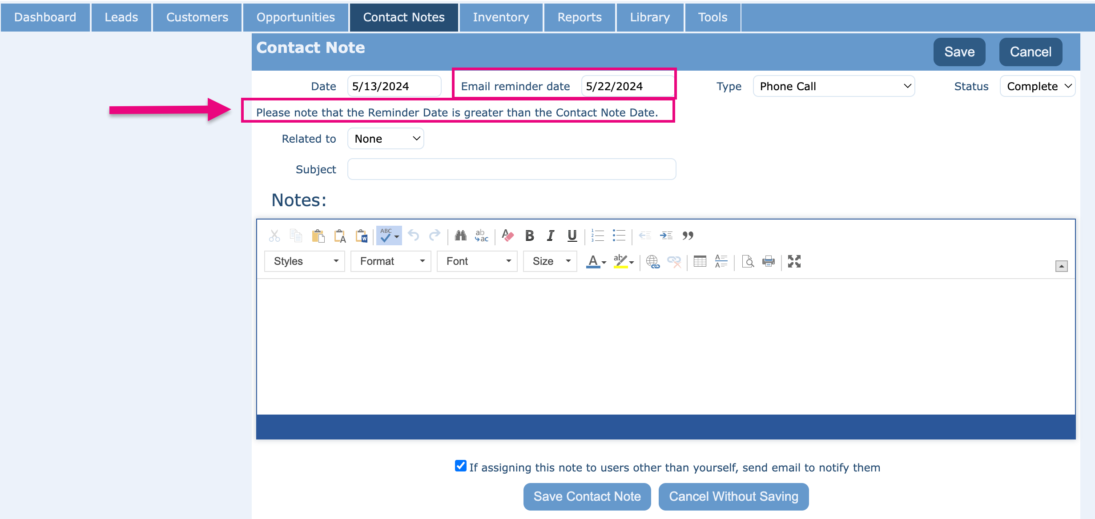Image resolution: width=1095 pixels, height=519 pixels.
Task: Click the Bold formatting icon
Action: pos(529,236)
